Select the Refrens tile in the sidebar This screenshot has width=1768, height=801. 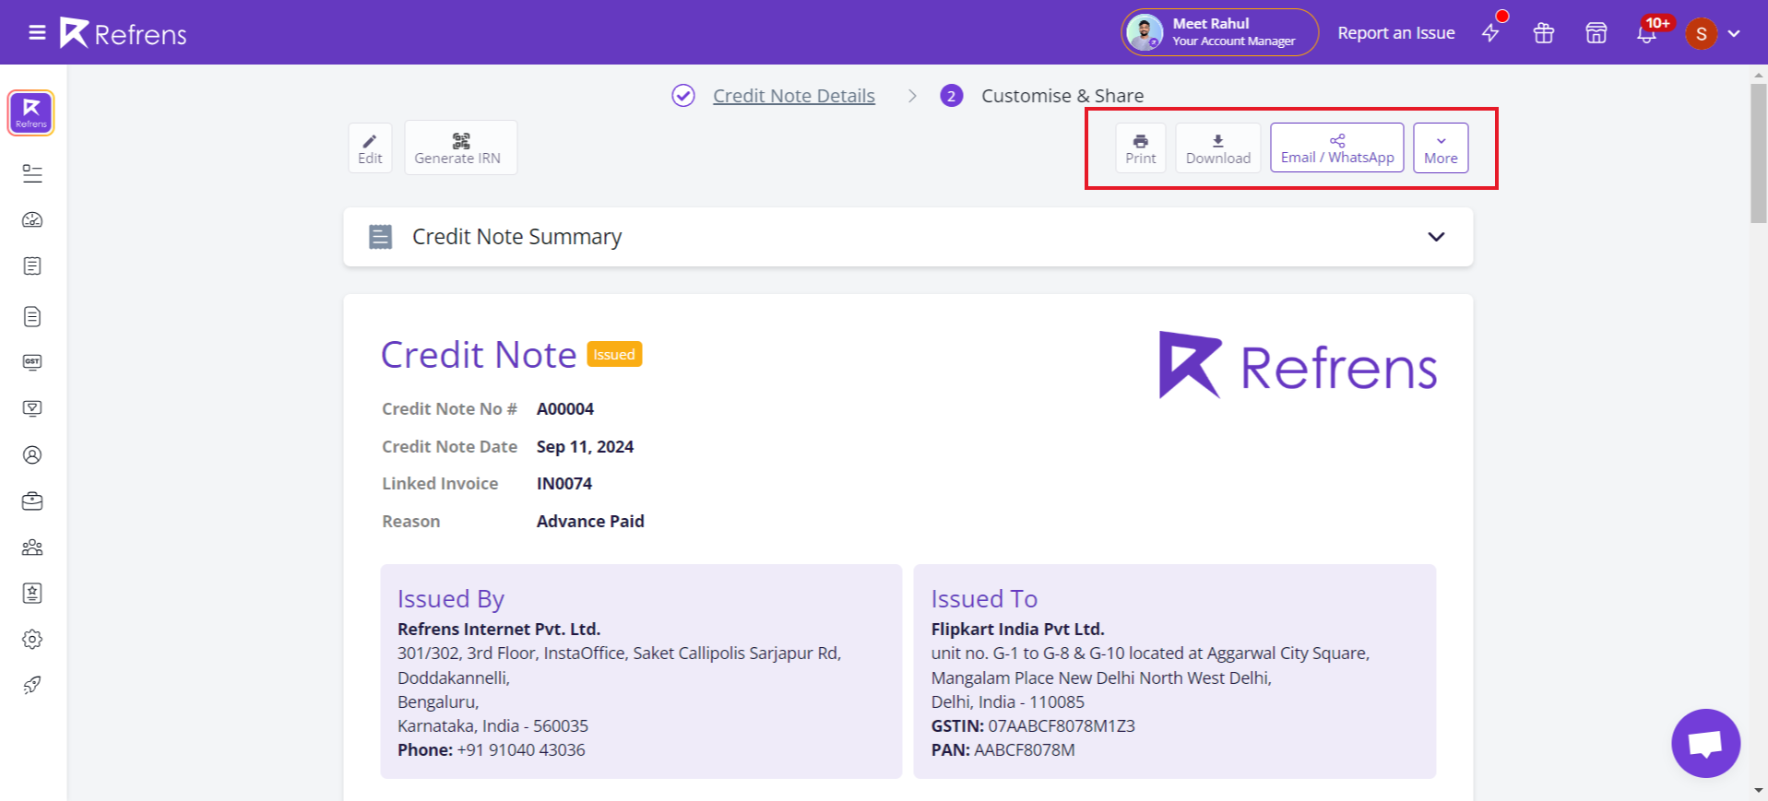pos(31,112)
